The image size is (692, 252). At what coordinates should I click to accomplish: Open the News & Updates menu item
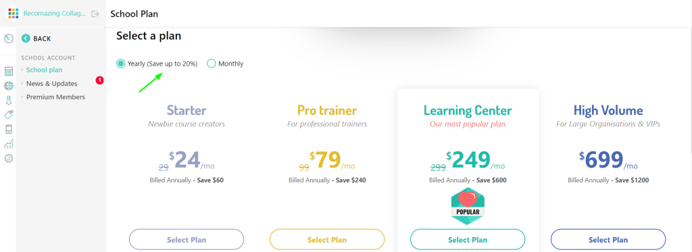[51, 83]
